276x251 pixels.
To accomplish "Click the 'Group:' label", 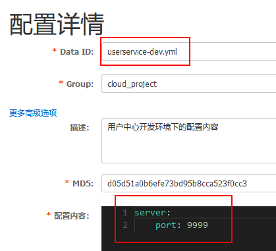I will click(x=80, y=84).
